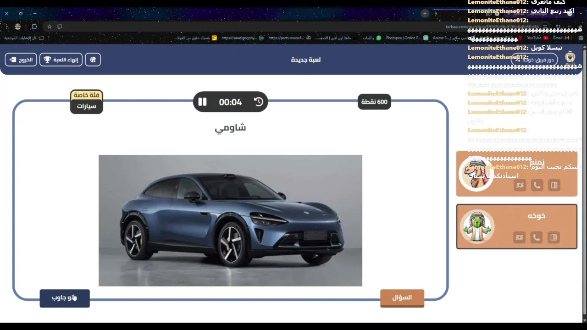Screen dimensions: 587x330
Task: Click the 'الخروج' exit button
Action: pyautogui.click(x=21, y=60)
